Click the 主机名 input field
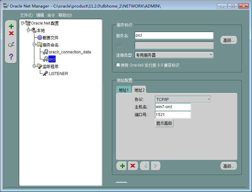Screen dimensions: 252x192 (x=173, y=107)
